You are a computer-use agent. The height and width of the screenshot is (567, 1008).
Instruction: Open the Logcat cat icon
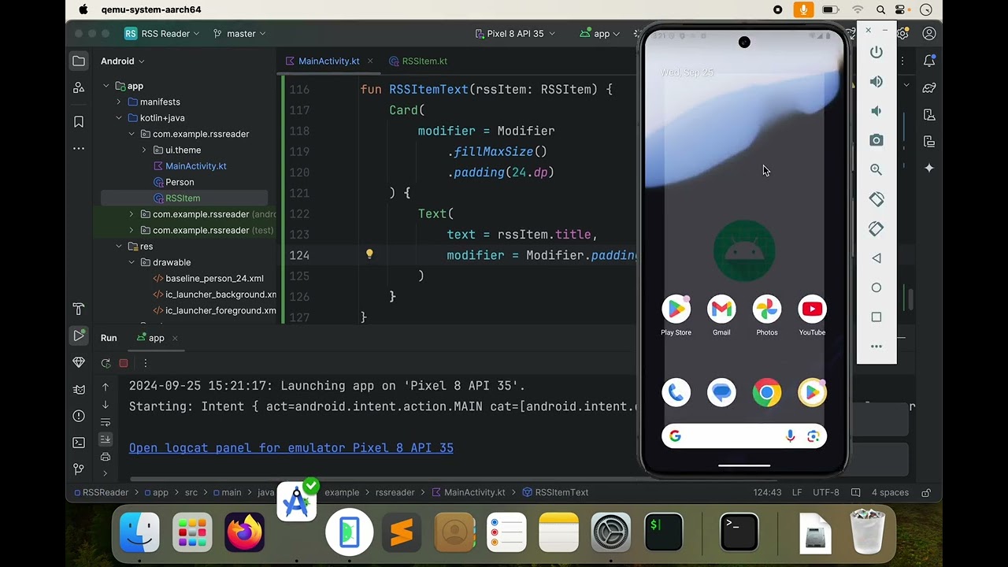79,389
